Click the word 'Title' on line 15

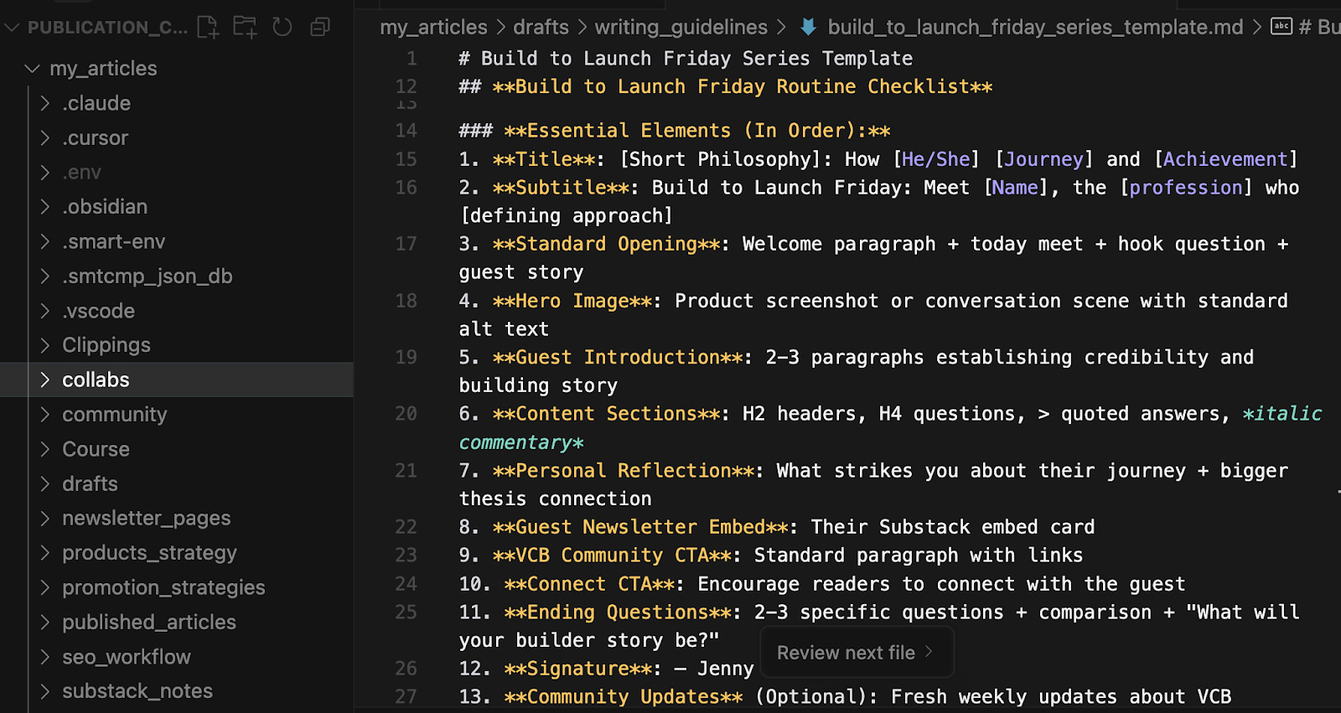543,159
